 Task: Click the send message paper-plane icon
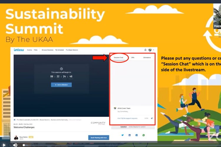point(152,118)
